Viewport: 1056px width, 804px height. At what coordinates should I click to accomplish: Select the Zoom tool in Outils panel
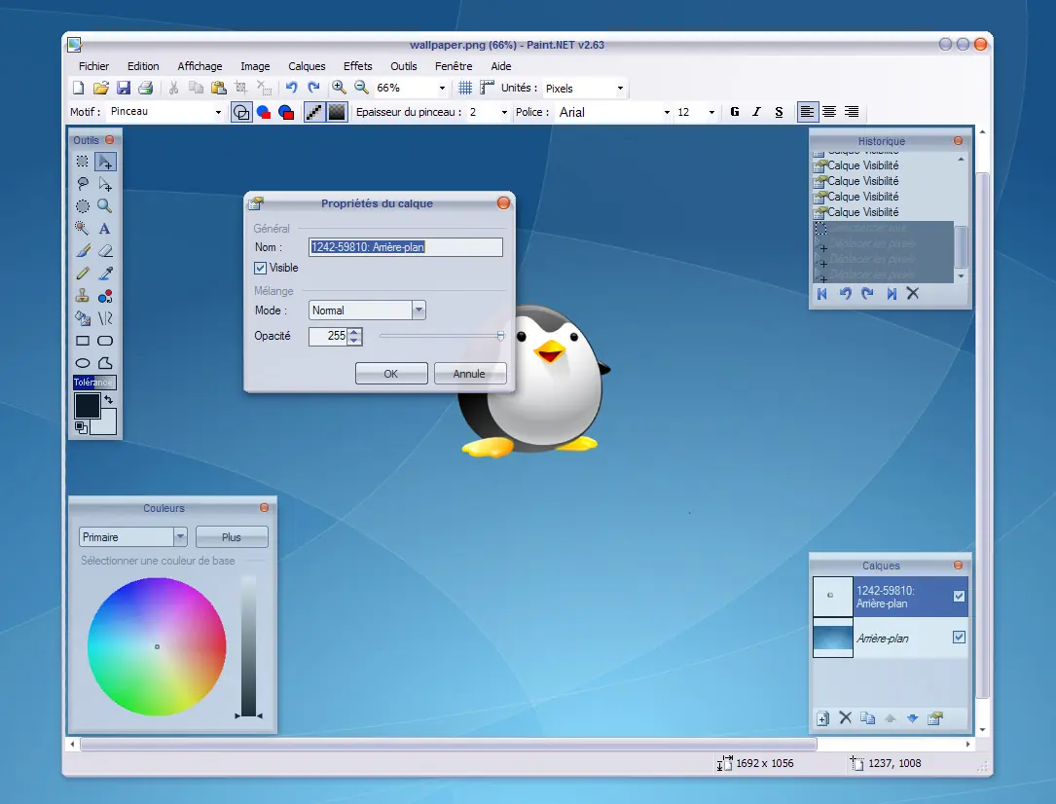(105, 206)
